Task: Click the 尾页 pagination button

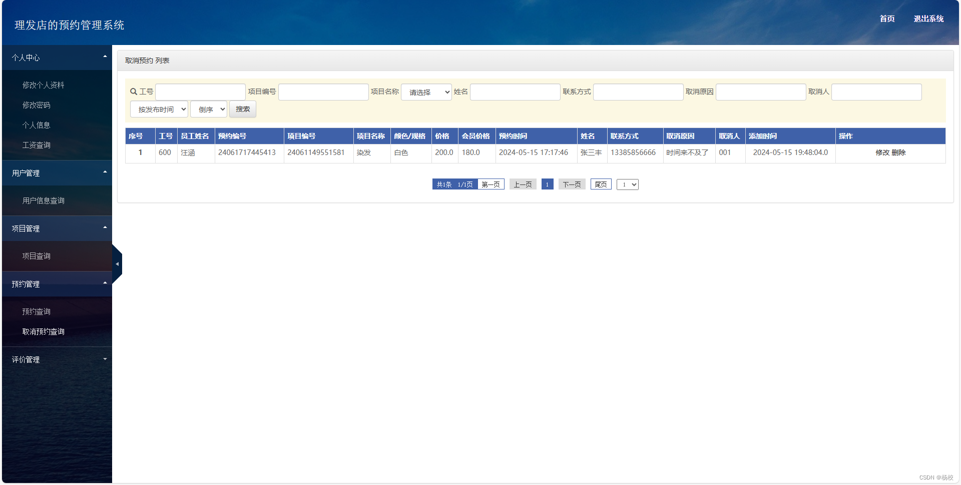Action: click(x=601, y=184)
